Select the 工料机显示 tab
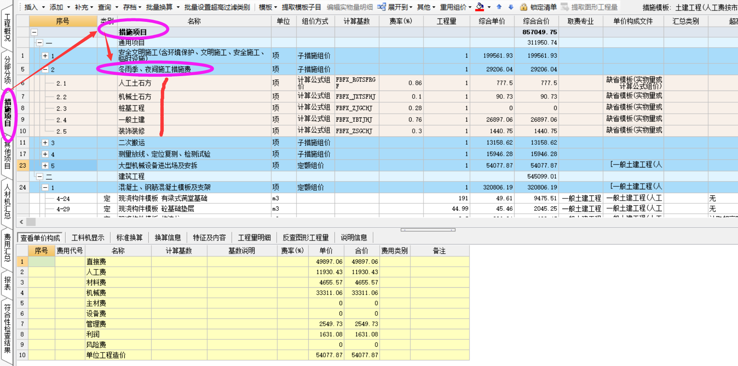738x366 pixels. (x=88, y=238)
